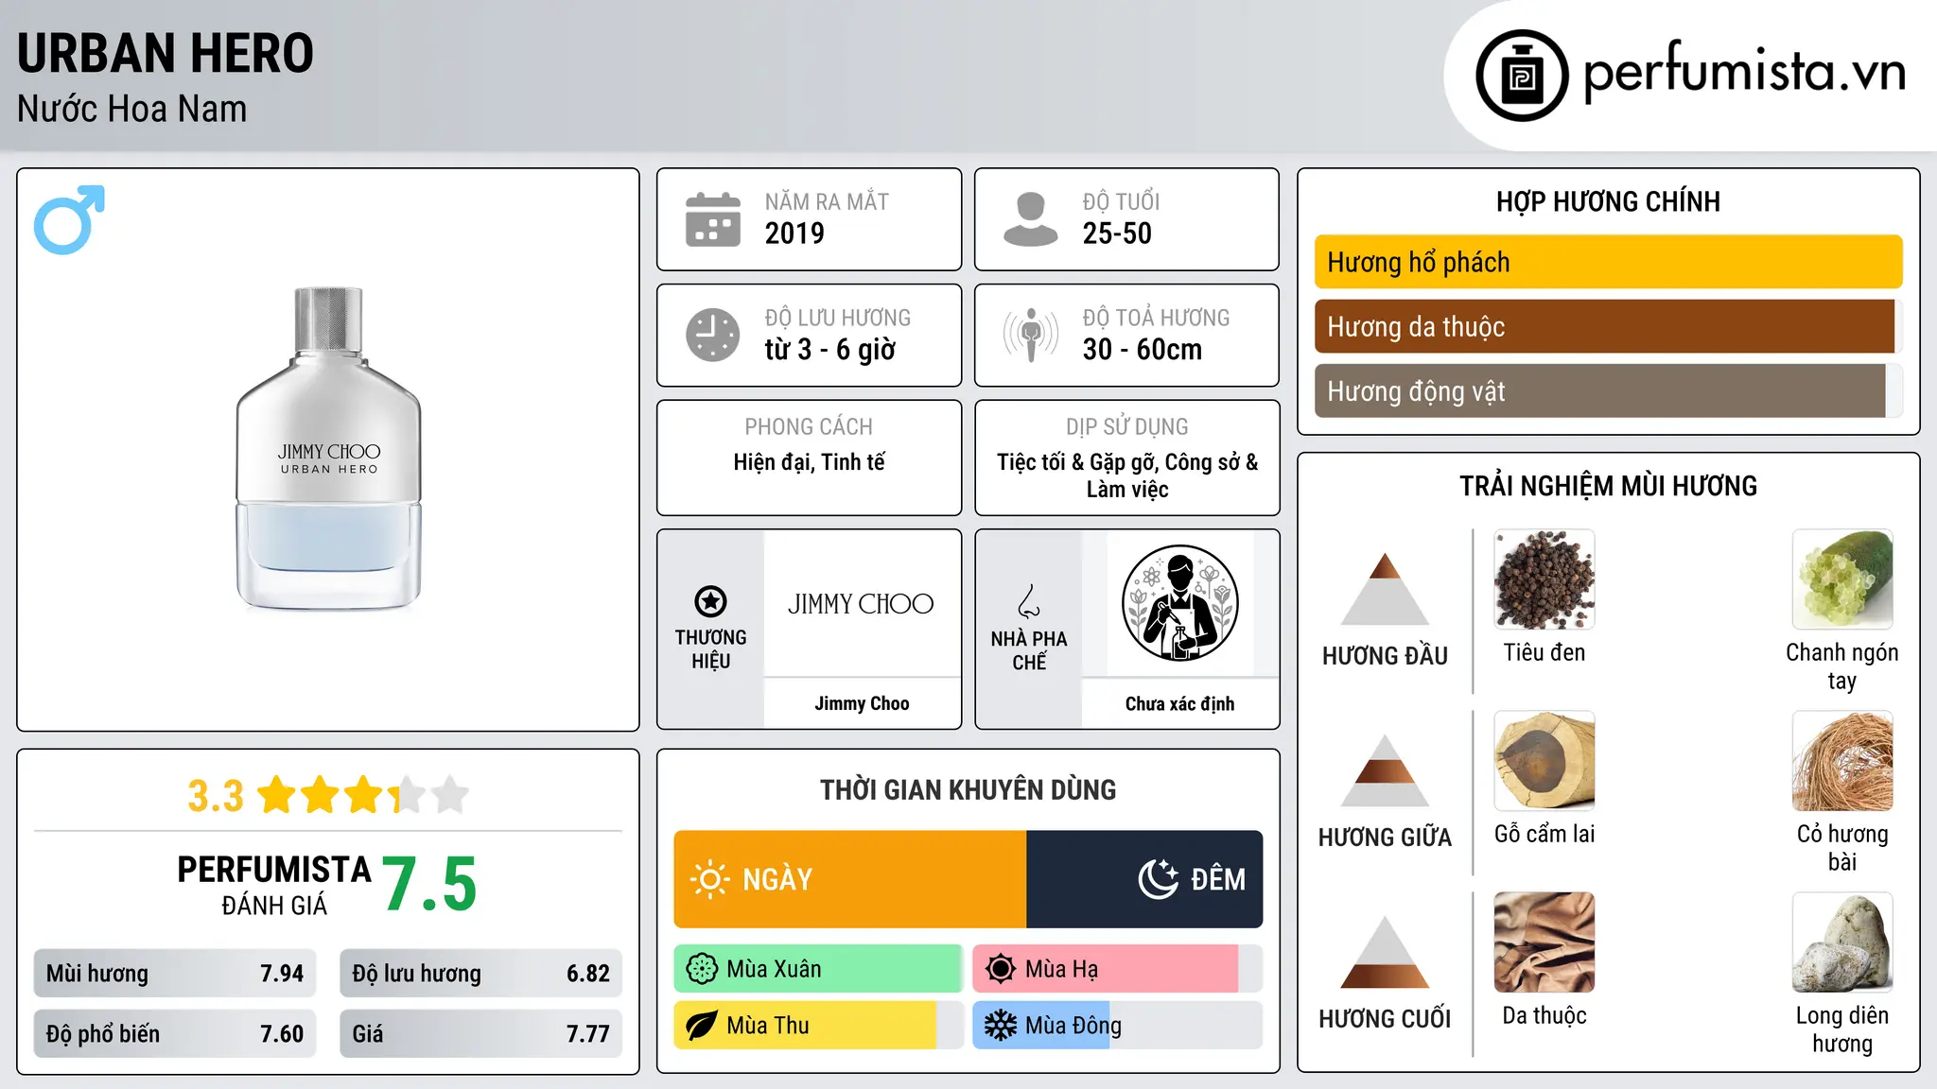Click the star badge icon above Thương hiệu
Image resolution: width=1937 pixels, height=1089 pixels.
710,601
